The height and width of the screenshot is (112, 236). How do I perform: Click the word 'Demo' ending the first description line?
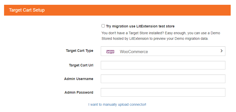tap(215, 33)
